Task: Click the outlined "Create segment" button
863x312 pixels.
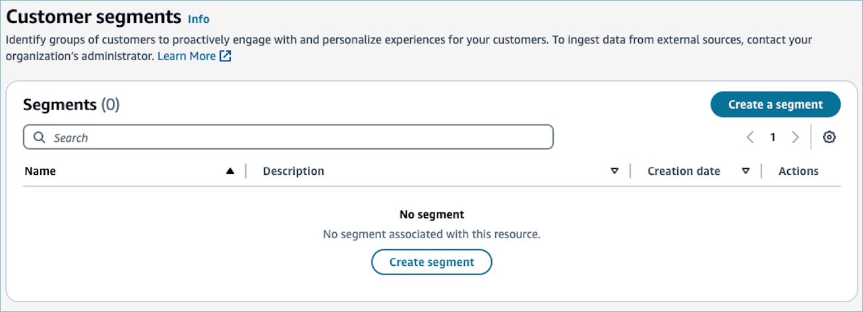Action: point(432,262)
